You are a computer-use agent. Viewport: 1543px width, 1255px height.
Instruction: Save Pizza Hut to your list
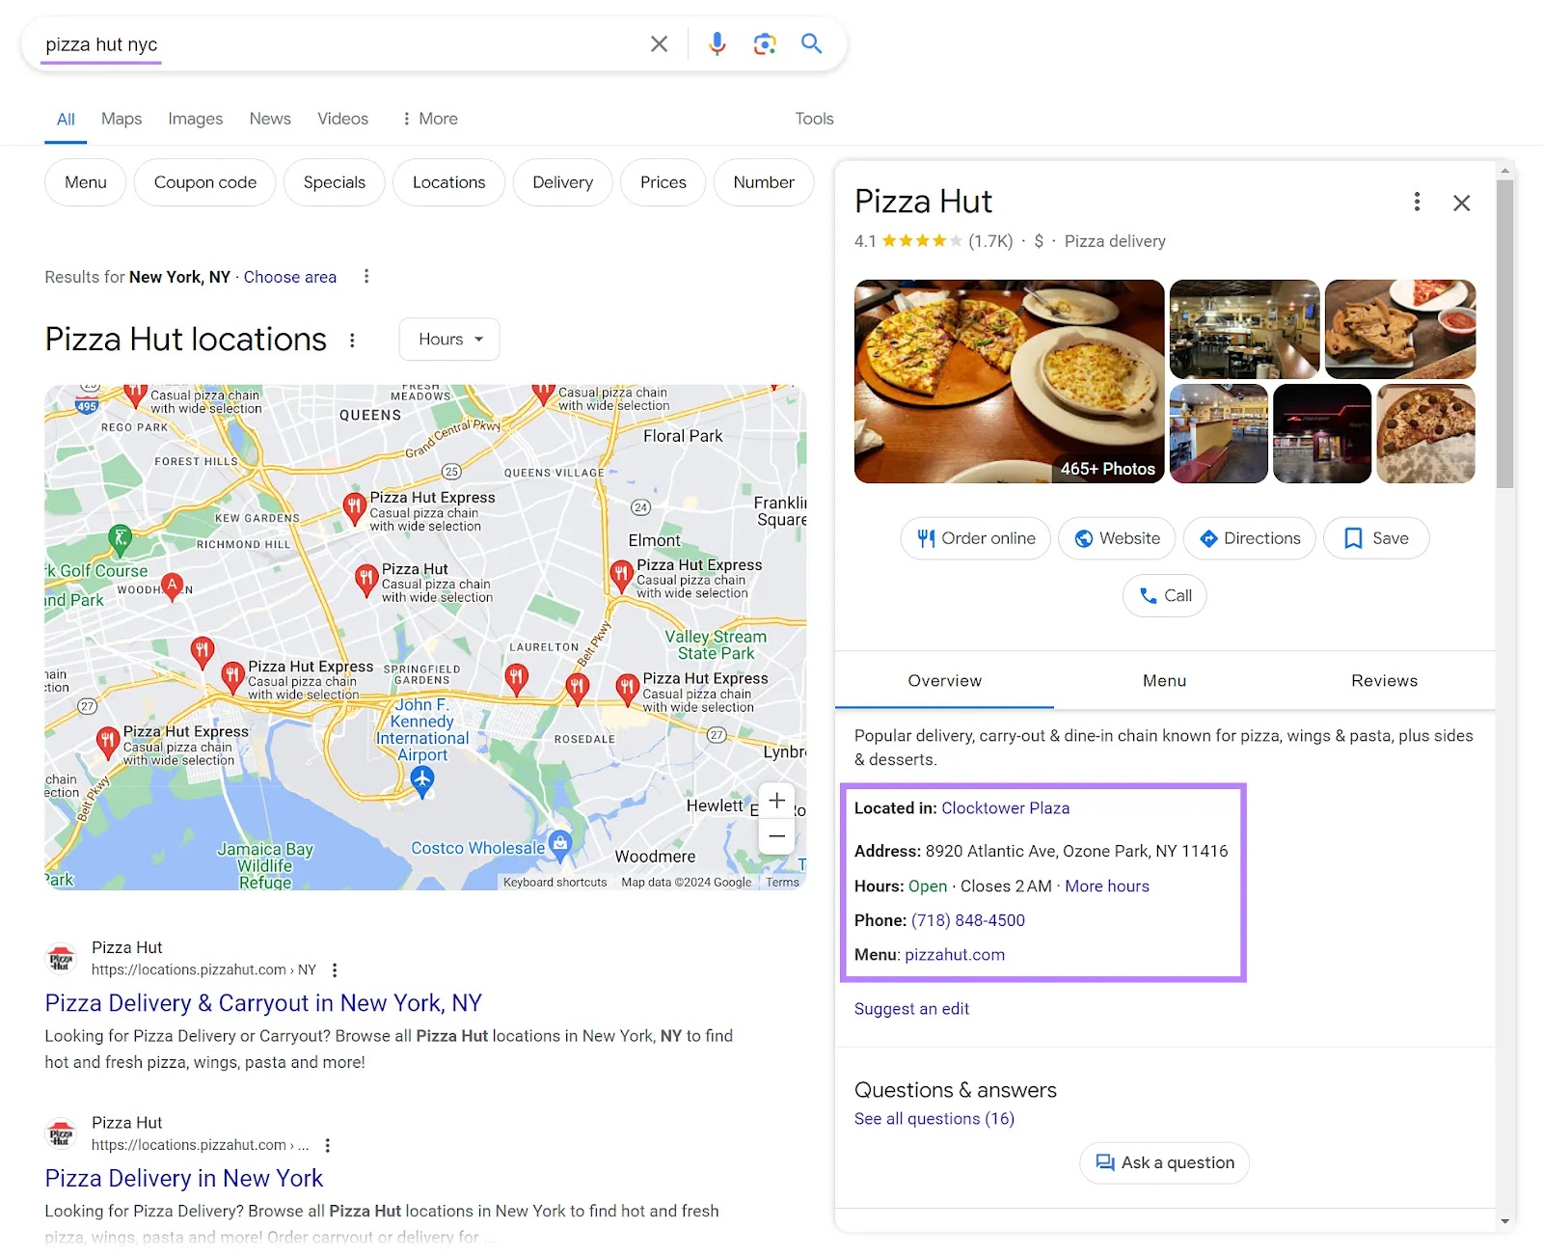(1376, 538)
